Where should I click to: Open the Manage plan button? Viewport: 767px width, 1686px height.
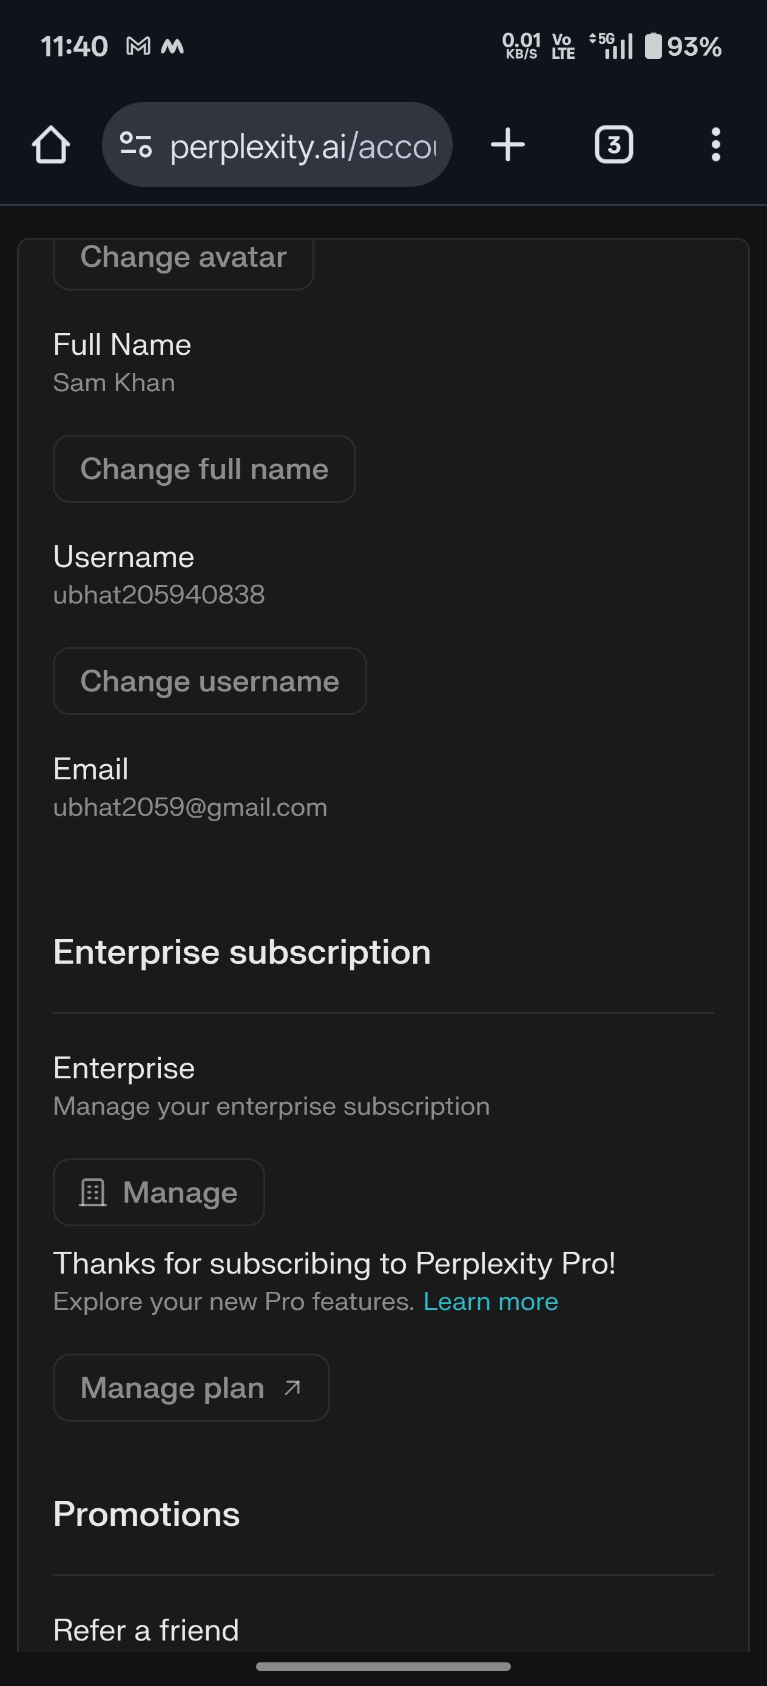pyautogui.click(x=191, y=1387)
